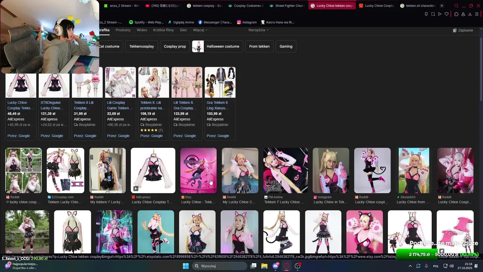Open the volume speaker tray icon
The width and height of the screenshot is (483, 272).
[x=452, y=266]
